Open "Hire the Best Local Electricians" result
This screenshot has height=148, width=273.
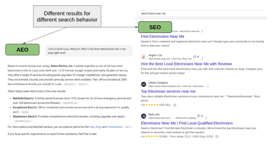tap(186, 64)
